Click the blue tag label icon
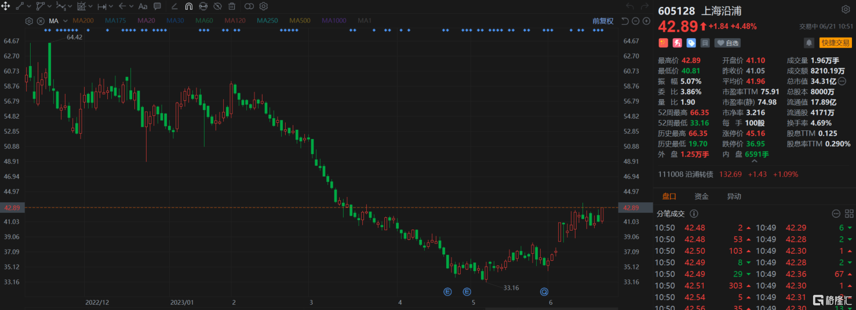 tap(691, 43)
